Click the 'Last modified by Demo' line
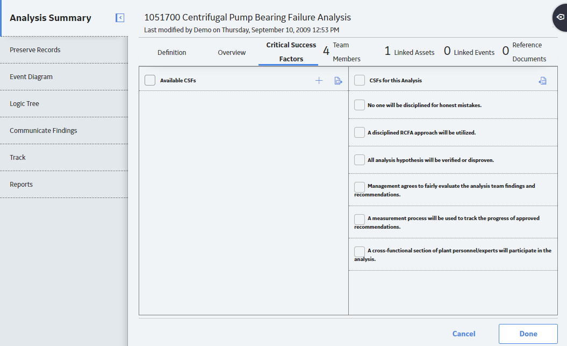Screen dimensions: 567x346 click(241, 30)
